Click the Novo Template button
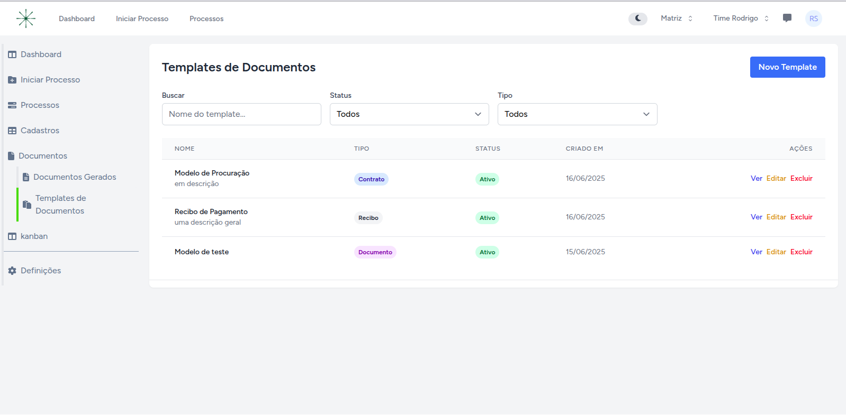 pyautogui.click(x=787, y=67)
